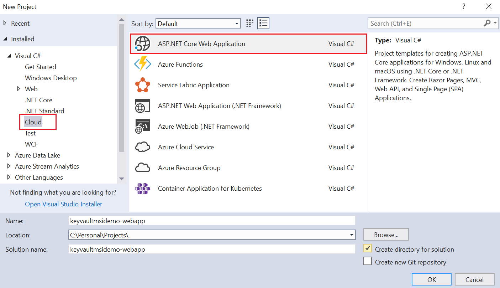The image size is (500, 288).
Task: Select Service Fabric Application template name
Action: point(194,85)
